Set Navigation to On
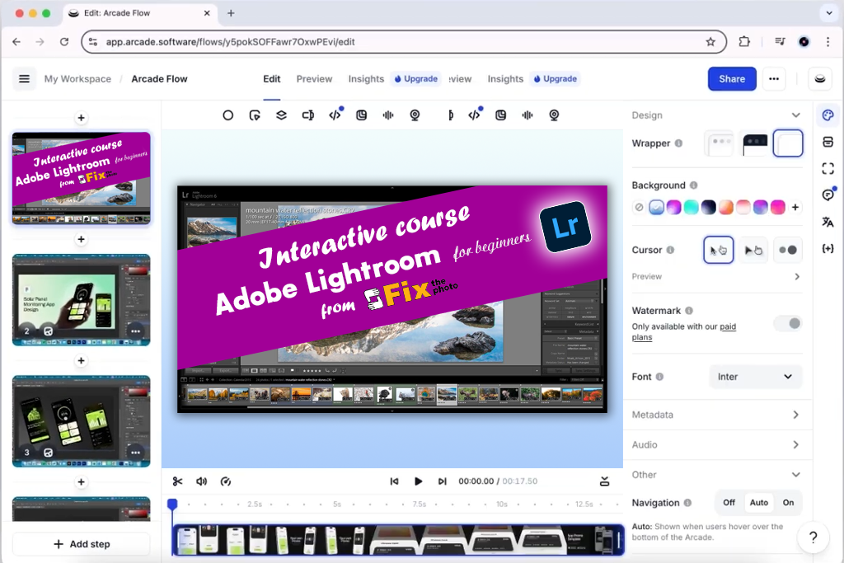The image size is (844, 563). click(788, 503)
